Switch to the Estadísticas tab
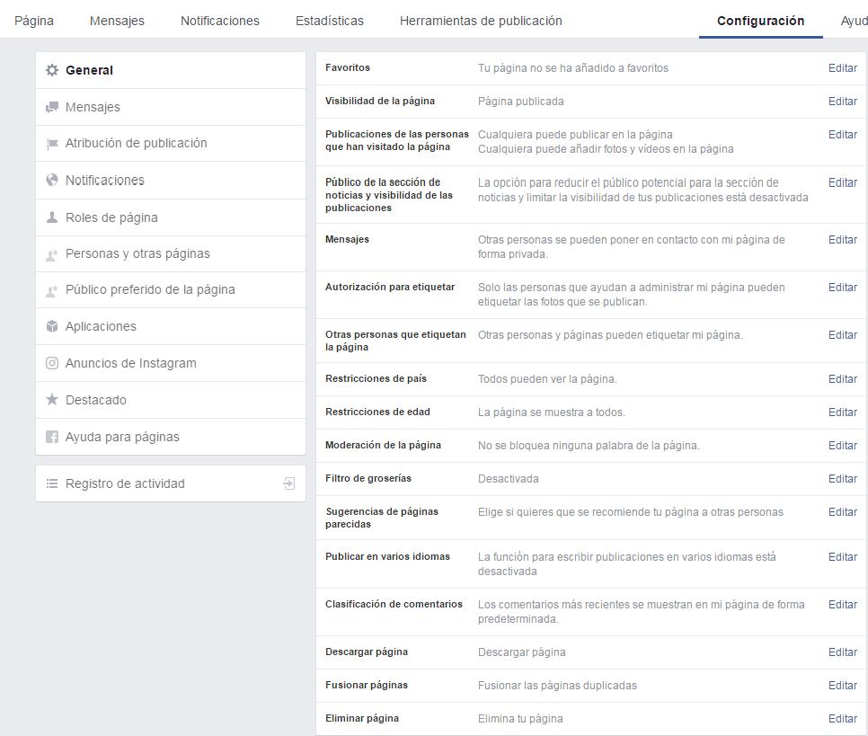The image size is (868, 736). pos(329,21)
